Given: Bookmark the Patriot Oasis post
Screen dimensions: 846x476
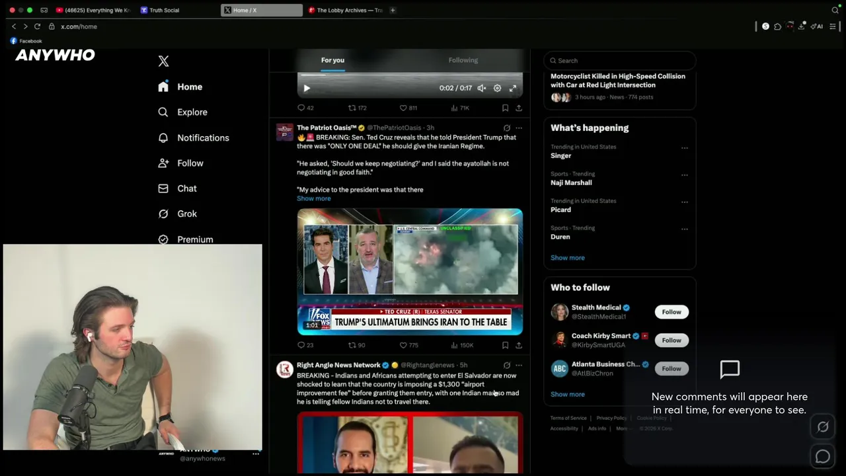Looking at the screenshot, I should click(505, 345).
